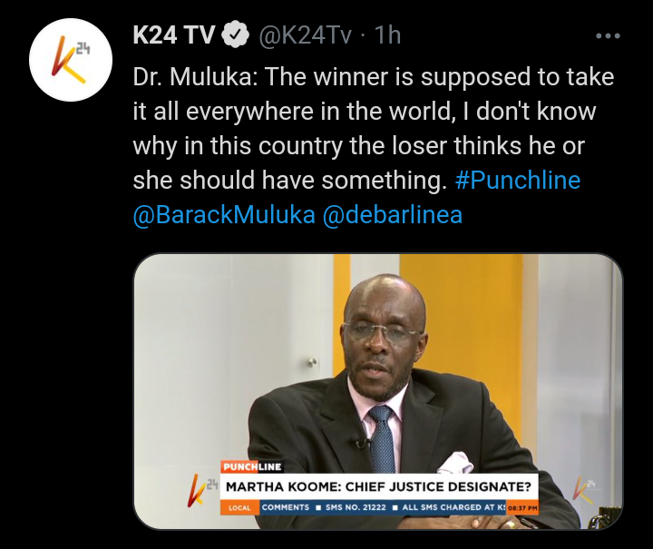This screenshot has width=653, height=549.
Task: Click the verified badge next to K24 TV
Action: point(235,34)
